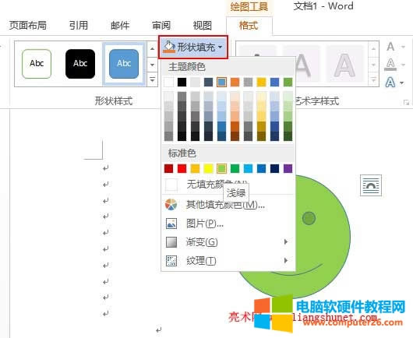This screenshot has width=413, height=338.
Task: Open the 渐变(G) gradient submenu
Action: click(x=228, y=242)
